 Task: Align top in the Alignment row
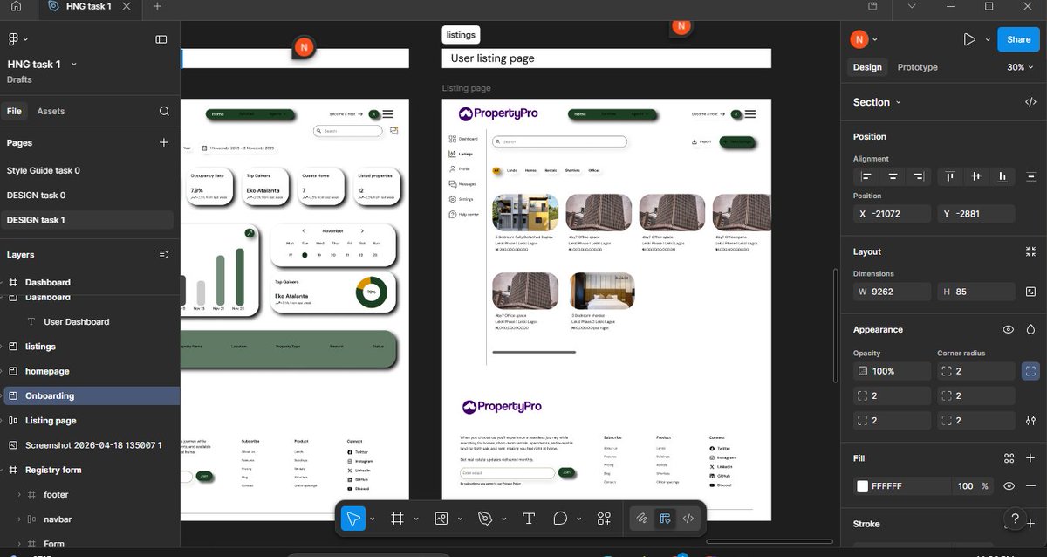tap(951, 176)
